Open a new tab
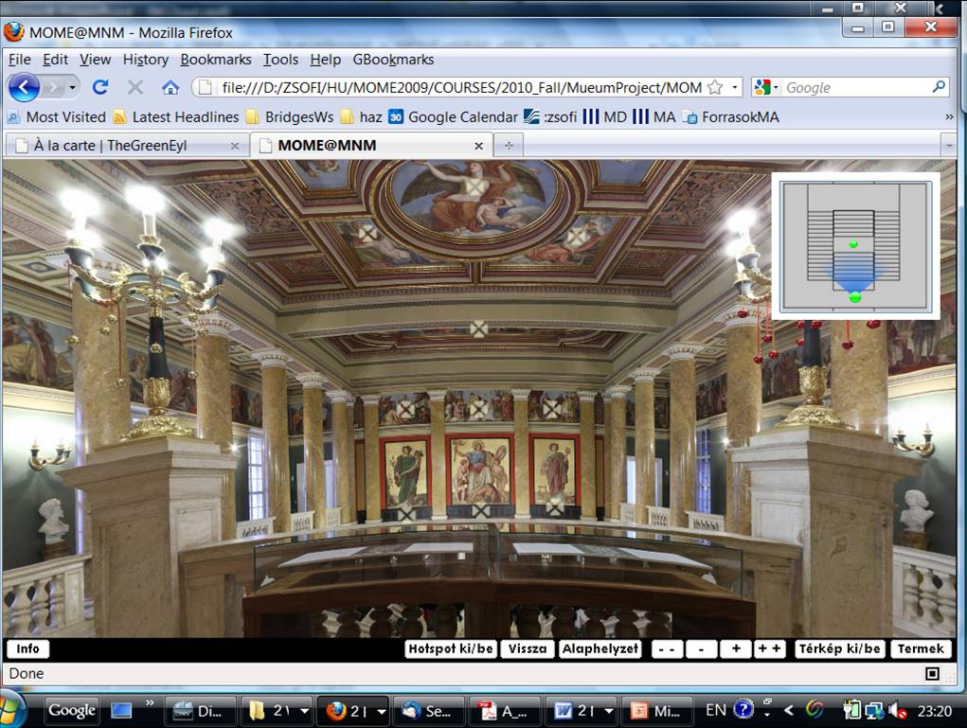 pyautogui.click(x=509, y=146)
